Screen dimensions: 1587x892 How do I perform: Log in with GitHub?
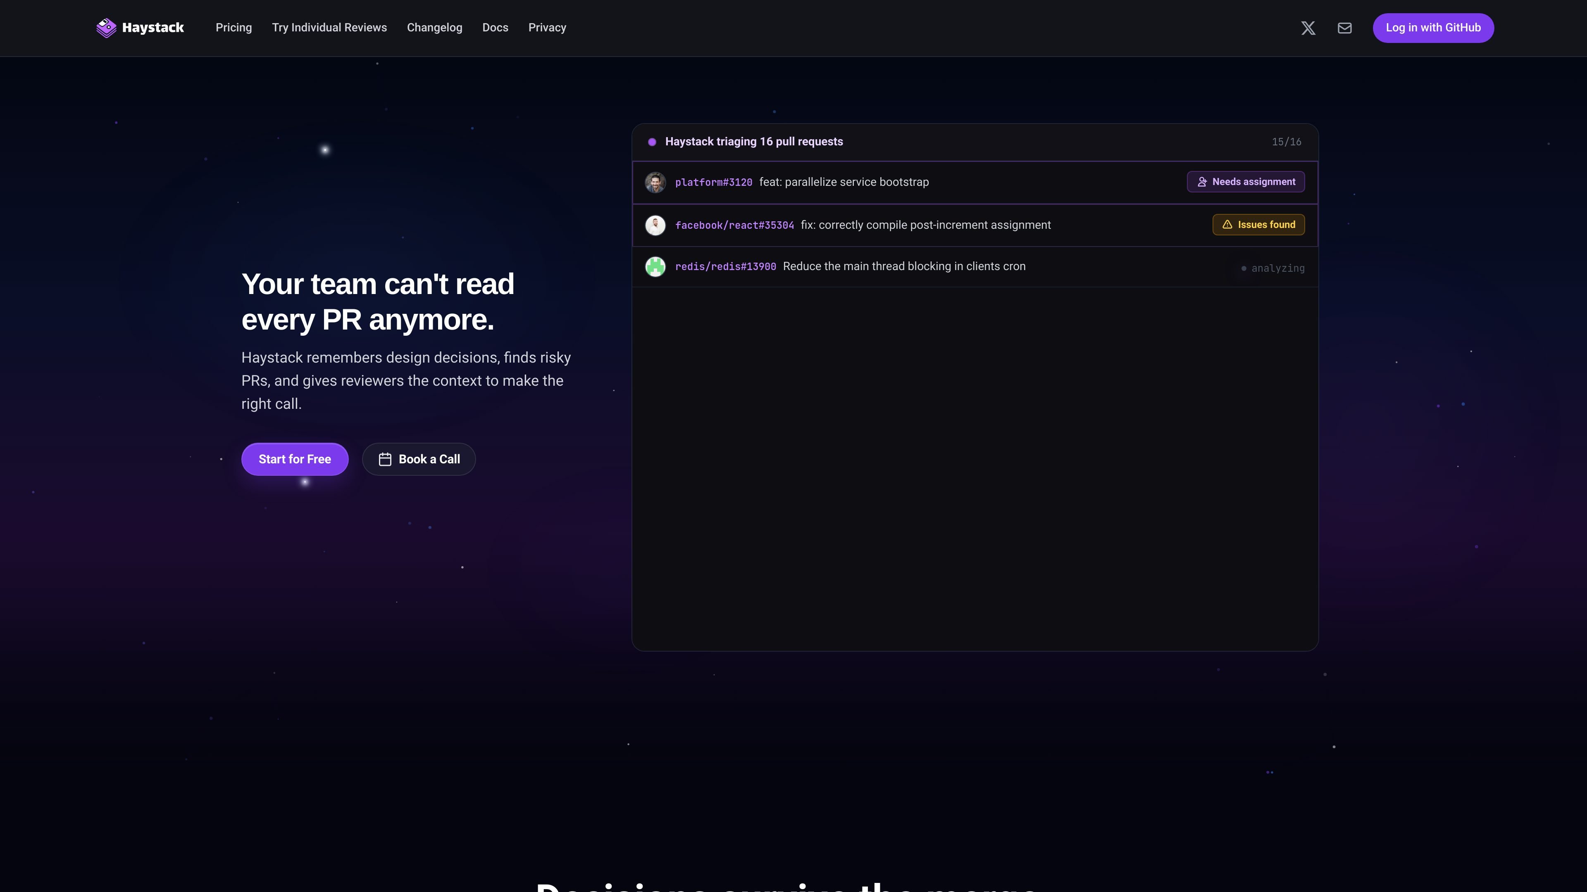[x=1433, y=28]
